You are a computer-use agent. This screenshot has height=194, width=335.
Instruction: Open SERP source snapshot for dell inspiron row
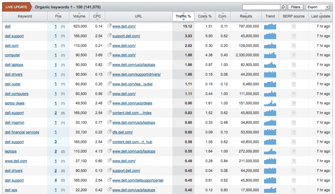(x=294, y=123)
